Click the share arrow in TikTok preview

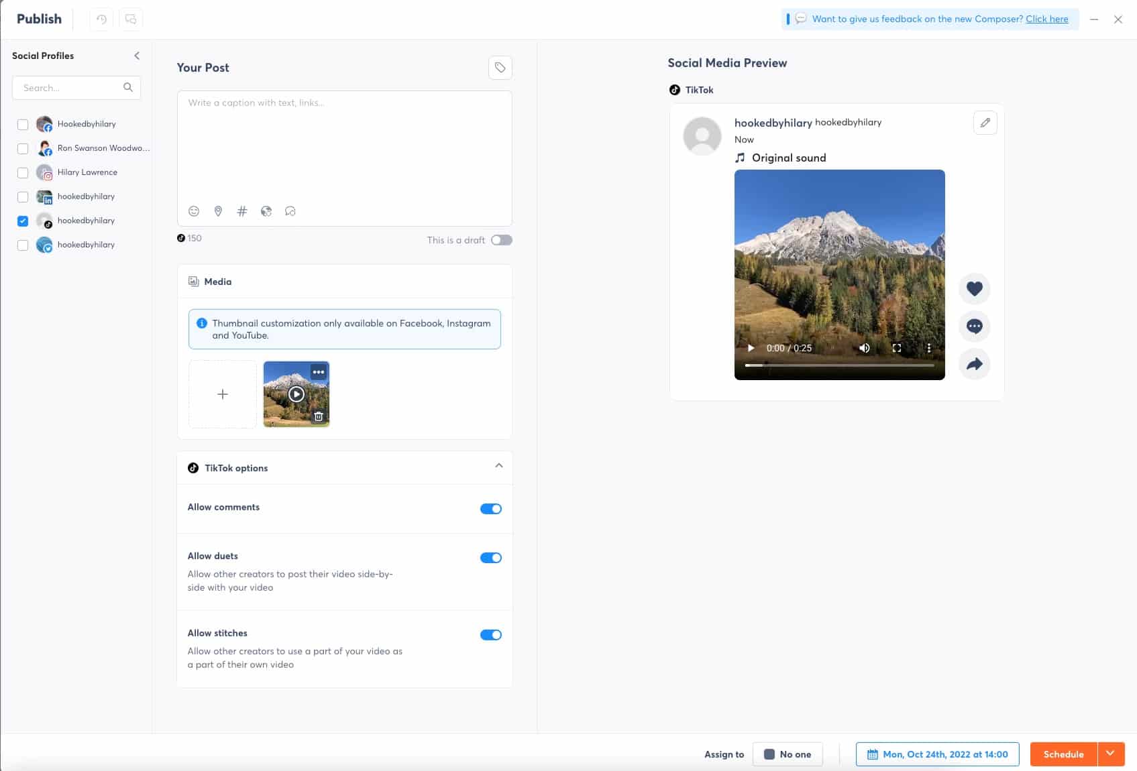click(975, 364)
